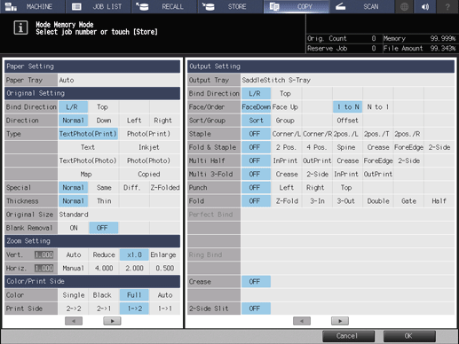
Task: Select Face Up in Face/Order row
Action: pos(286,107)
